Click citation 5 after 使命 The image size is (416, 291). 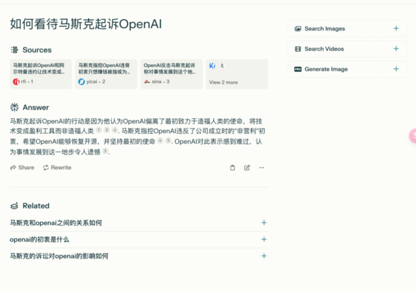coord(168,140)
